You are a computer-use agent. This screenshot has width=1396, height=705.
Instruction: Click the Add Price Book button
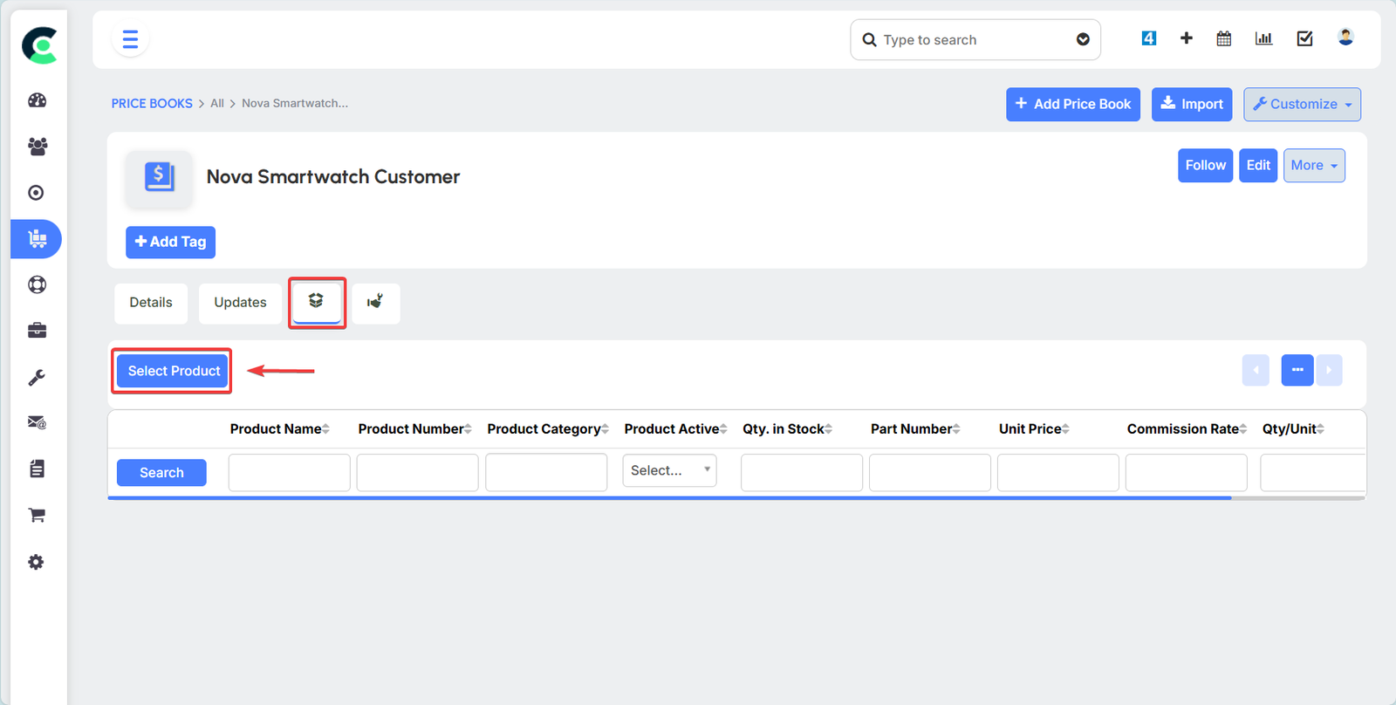(x=1072, y=104)
